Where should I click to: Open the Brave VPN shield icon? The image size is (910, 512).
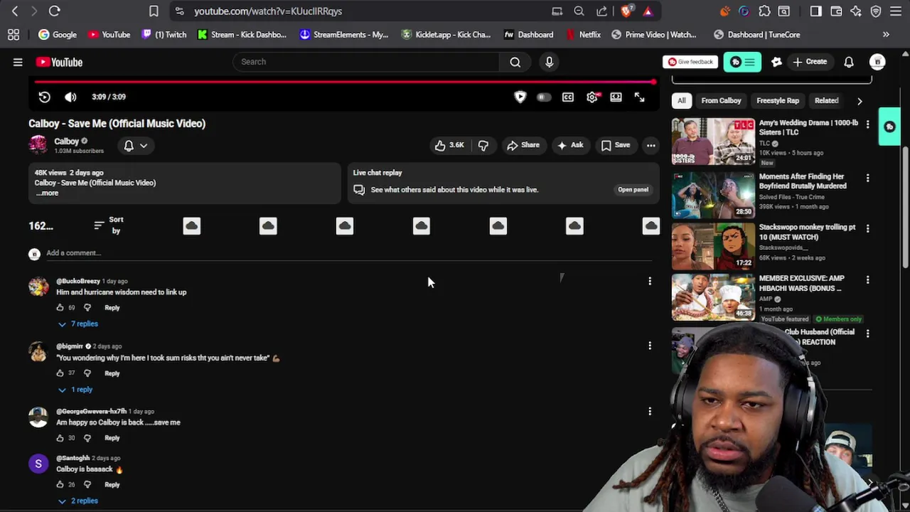tap(876, 11)
